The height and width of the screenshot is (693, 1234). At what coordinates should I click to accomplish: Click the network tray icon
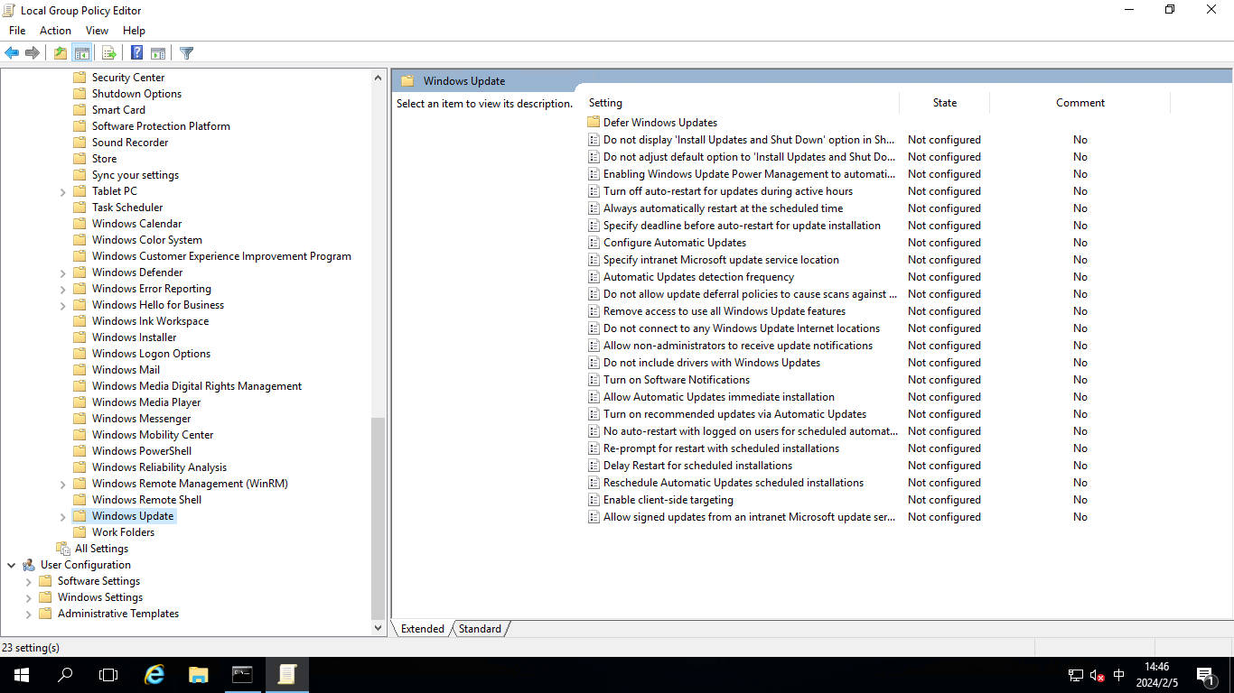click(x=1076, y=675)
